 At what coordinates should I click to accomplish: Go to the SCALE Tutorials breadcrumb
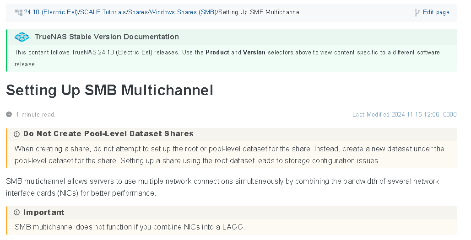103,12
